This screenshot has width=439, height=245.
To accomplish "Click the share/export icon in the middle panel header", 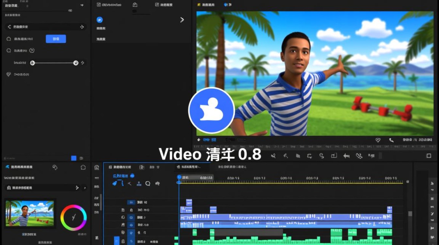I will click(x=135, y=5).
